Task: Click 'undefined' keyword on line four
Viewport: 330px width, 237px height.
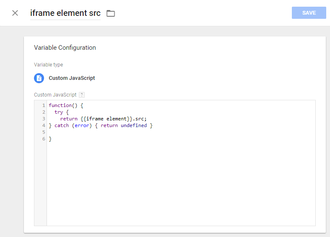Action: point(134,125)
